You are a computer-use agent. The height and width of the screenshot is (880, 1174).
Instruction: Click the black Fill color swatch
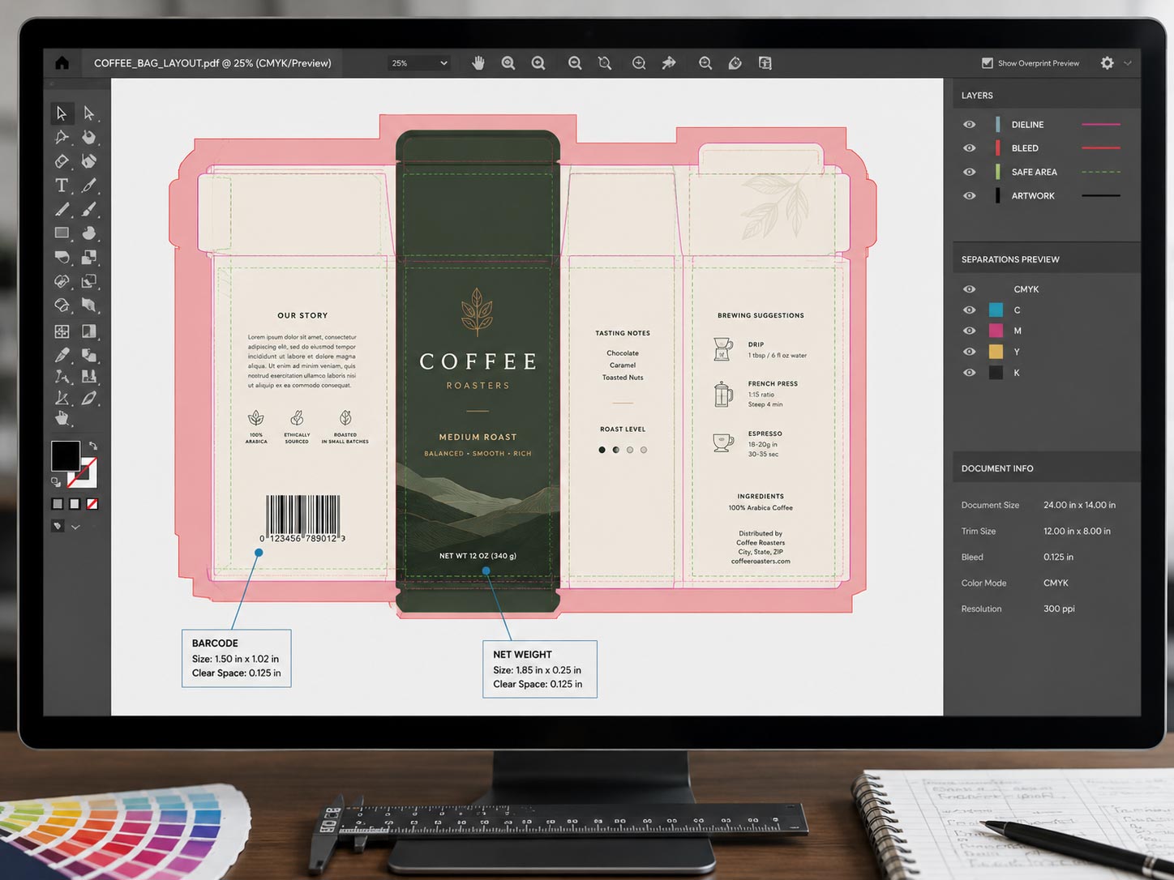65,455
